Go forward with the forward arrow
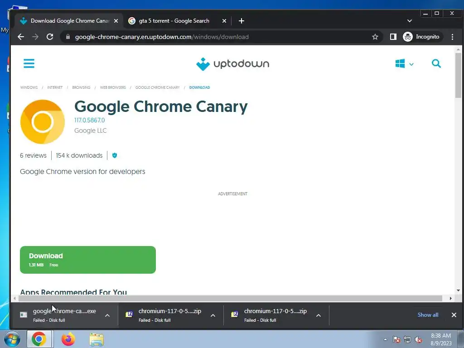The height and width of the screenshot is (348, 464). point(35,37)
